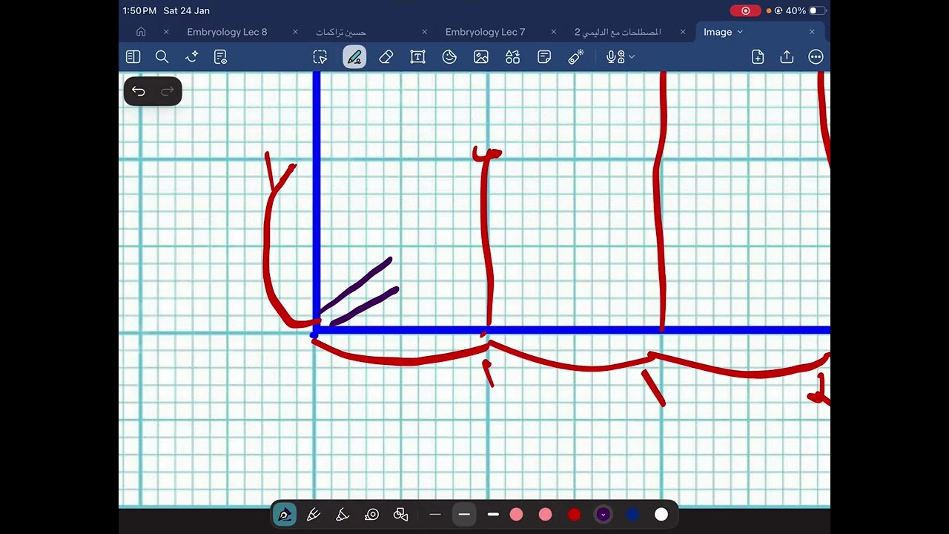Screen dimensions: 949x534
Task: Go to the home library
Action: [141, 32]
